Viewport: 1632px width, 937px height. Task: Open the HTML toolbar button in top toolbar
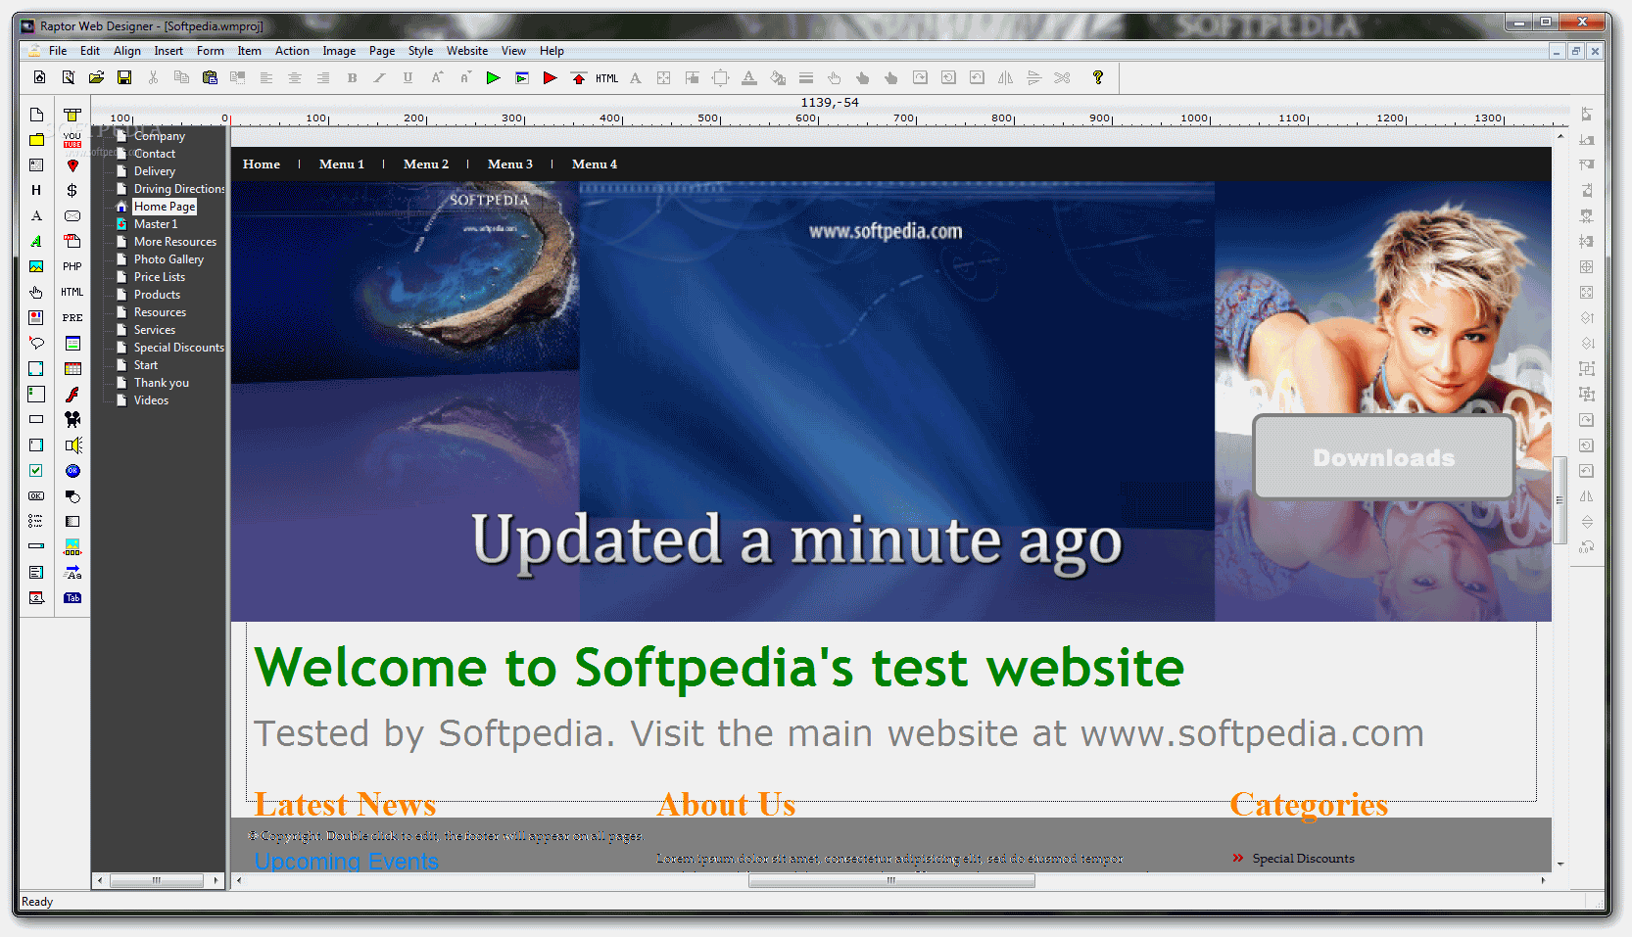606,78
